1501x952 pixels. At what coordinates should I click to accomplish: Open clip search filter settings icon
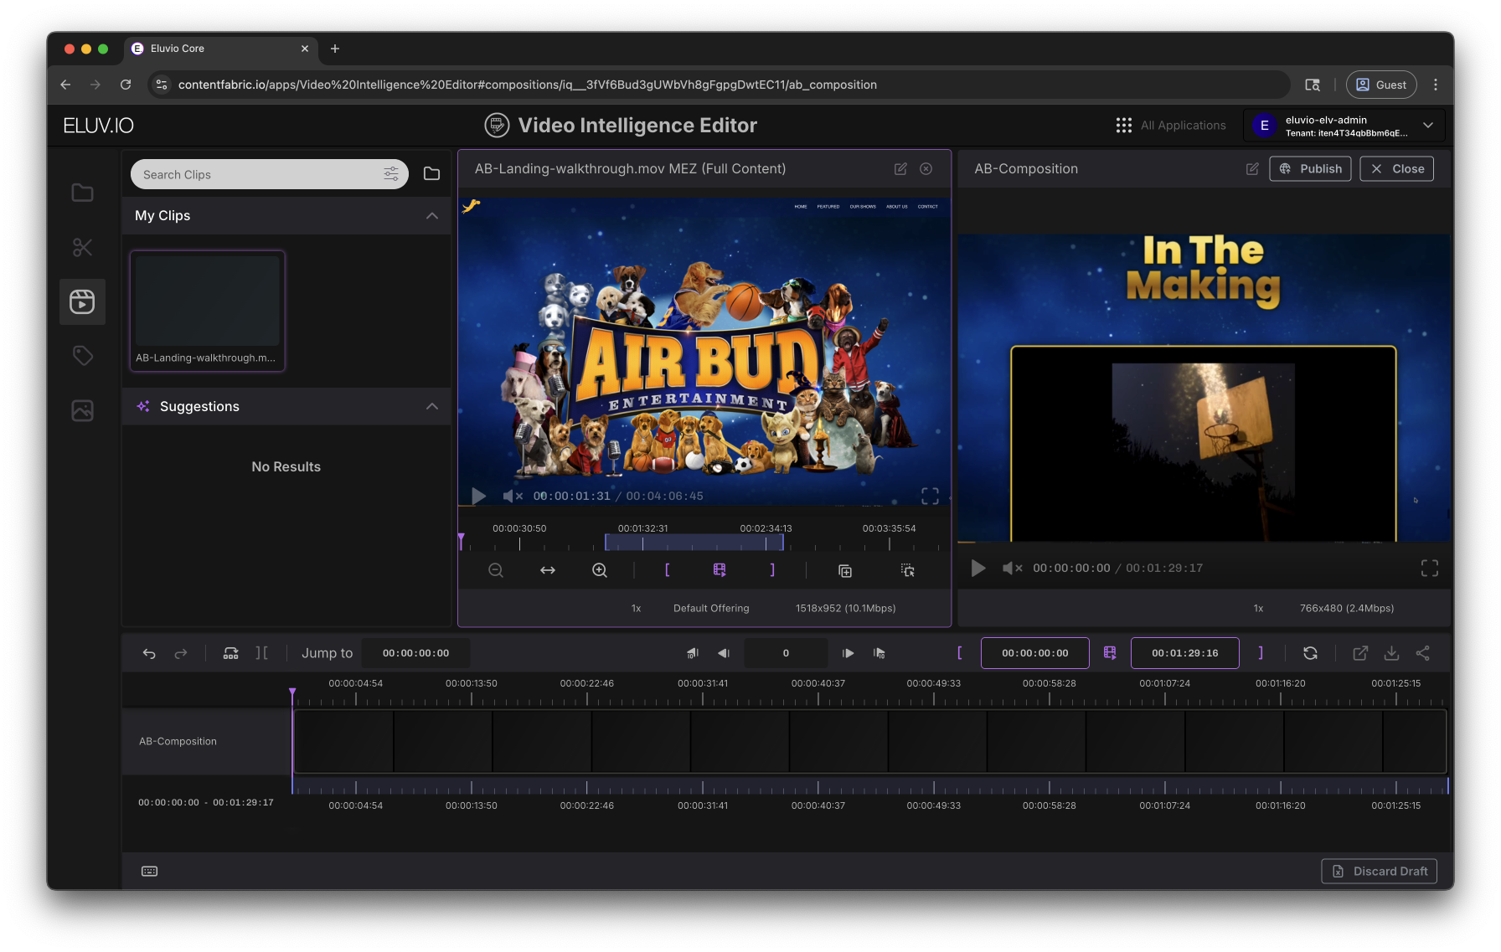(391, 174)
